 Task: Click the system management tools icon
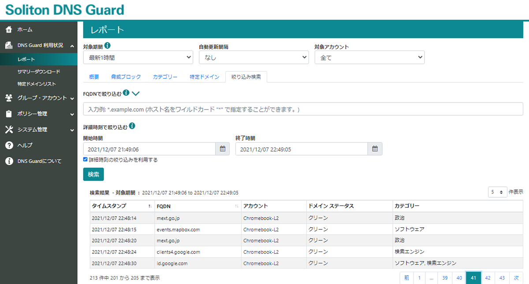coord(8,130)
